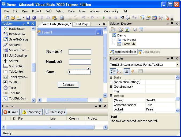Toggle the 0 Errors filter

coord(11,112)
